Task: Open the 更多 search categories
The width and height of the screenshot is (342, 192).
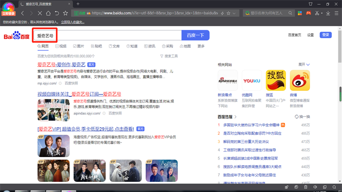Action: pyautogui.click(x=201, y=46)
